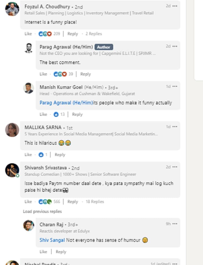The image size is (203, 265).
Task: View reactions on Foyzul's comment with 209 likes
Action: click(x=49, y=34)
